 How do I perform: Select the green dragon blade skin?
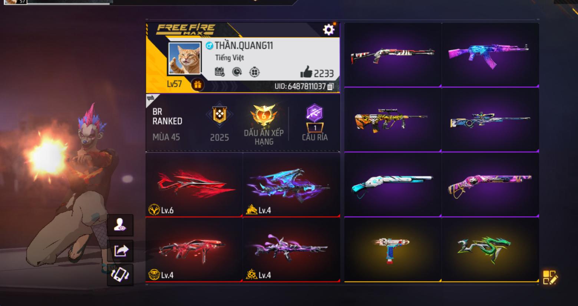490,250
